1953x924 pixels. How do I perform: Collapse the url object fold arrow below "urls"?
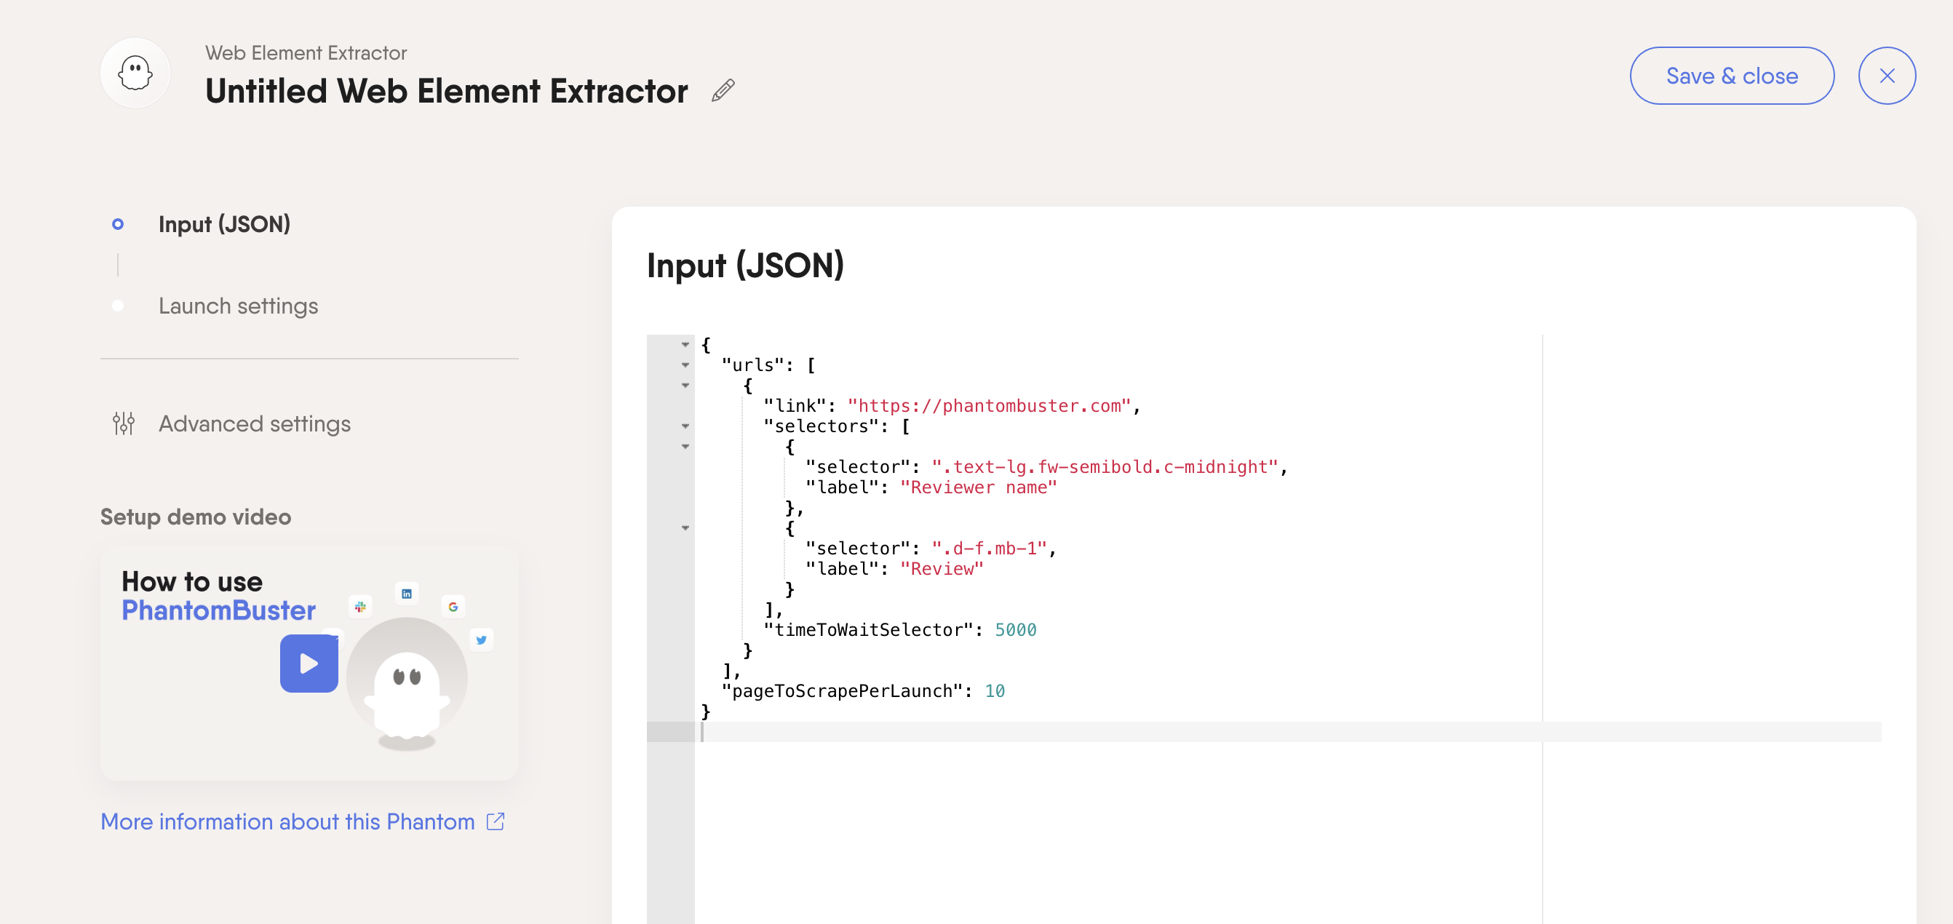[685, 386]
